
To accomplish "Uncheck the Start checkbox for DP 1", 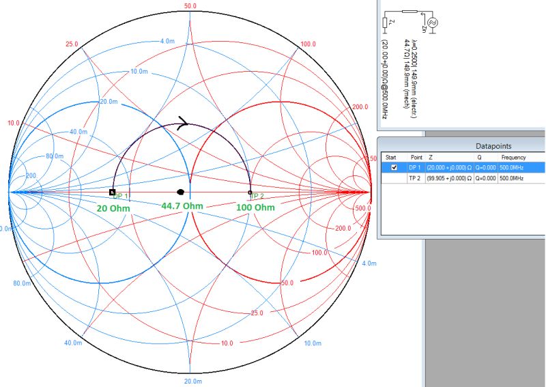I will point(394,167).
